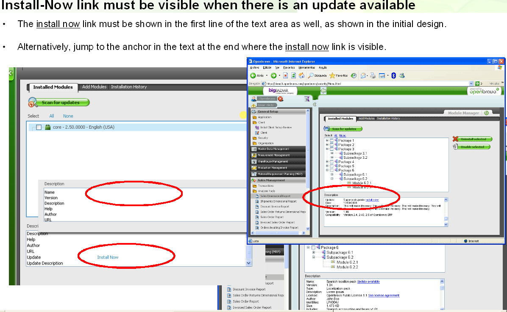Tick the Package 5 checkbox in IE window
507x312 pixels.
331,166
